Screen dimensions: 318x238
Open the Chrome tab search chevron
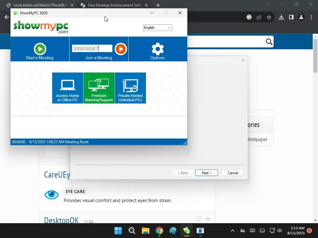[x=268, y=4]
